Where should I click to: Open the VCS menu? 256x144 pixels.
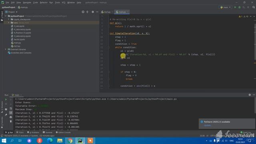pos(64,3)
